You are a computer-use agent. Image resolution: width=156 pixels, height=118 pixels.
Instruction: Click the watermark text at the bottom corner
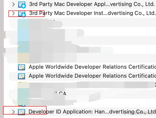coord(138,113)
